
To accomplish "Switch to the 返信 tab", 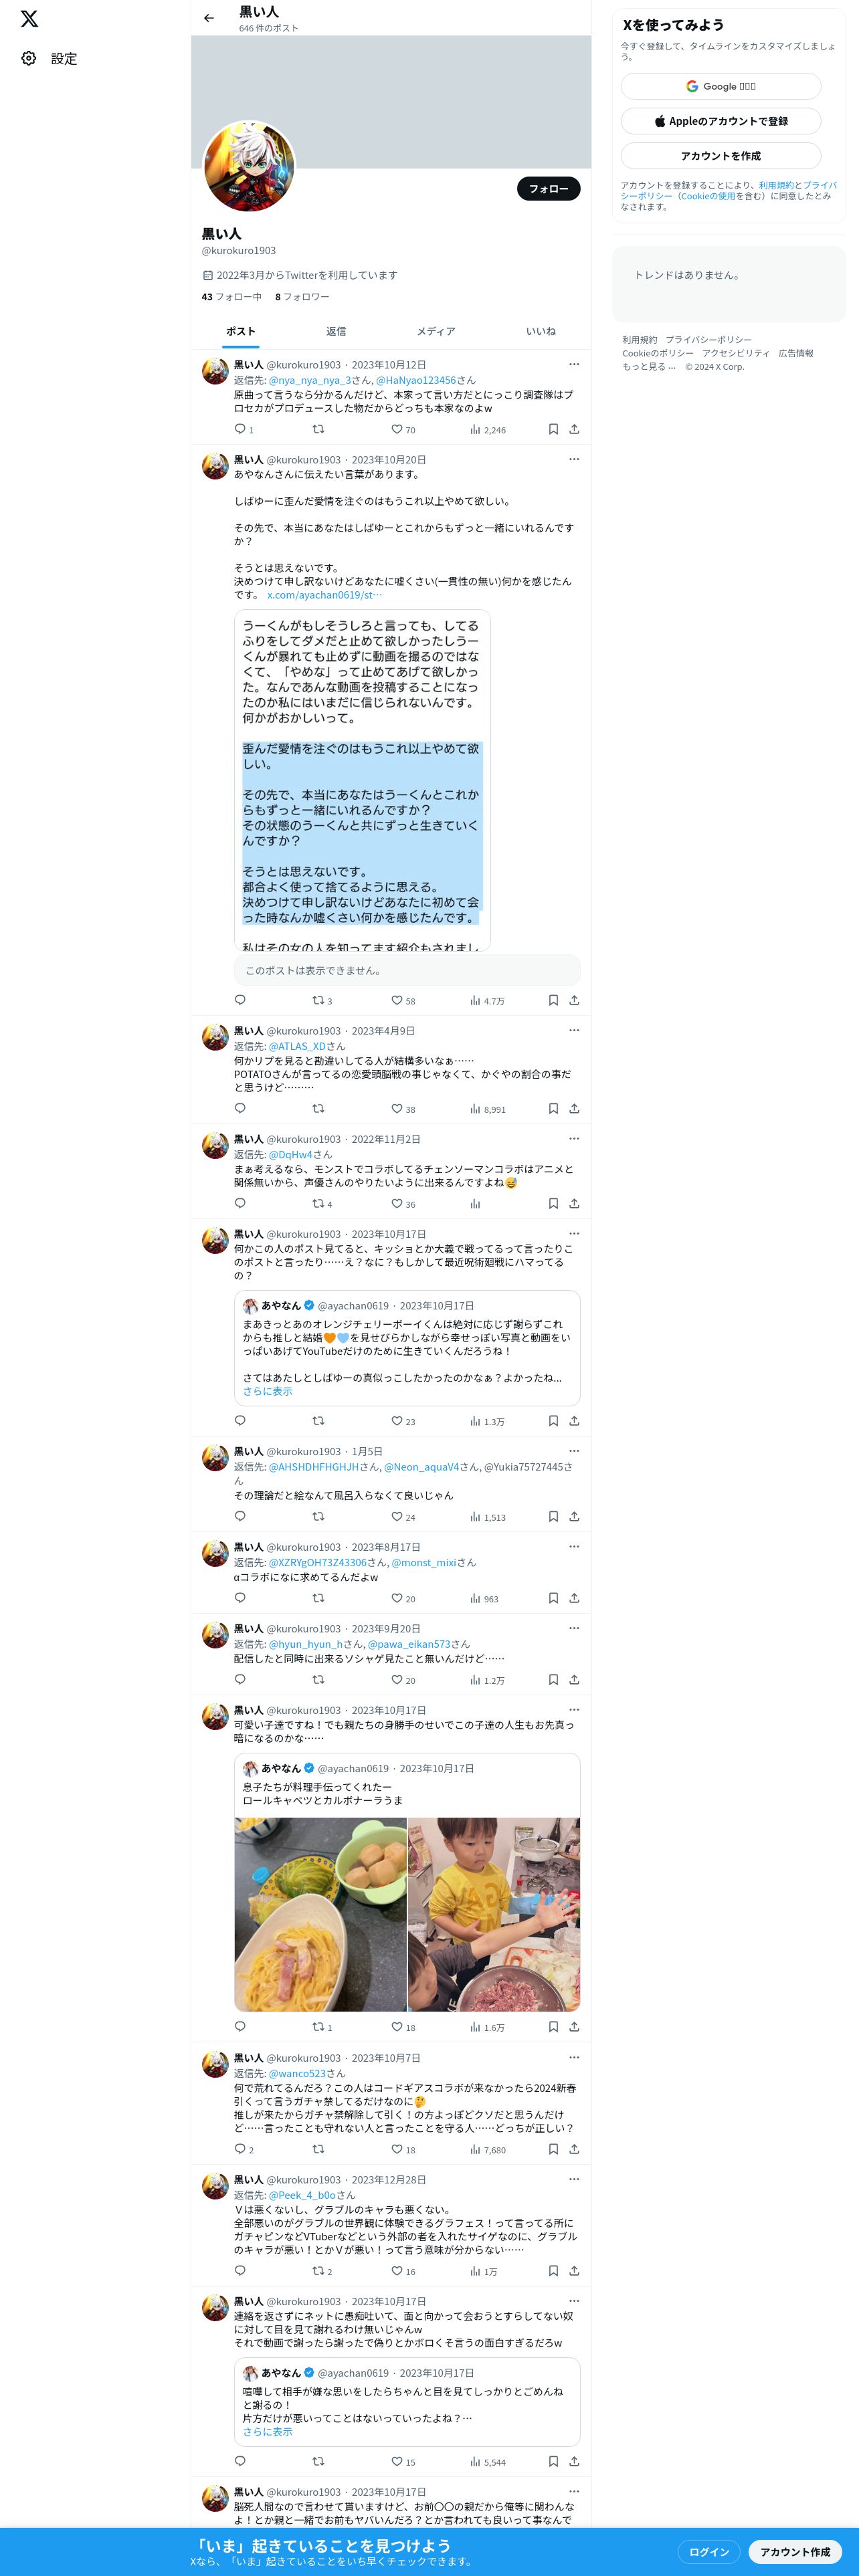I will (x=336, y=331).
